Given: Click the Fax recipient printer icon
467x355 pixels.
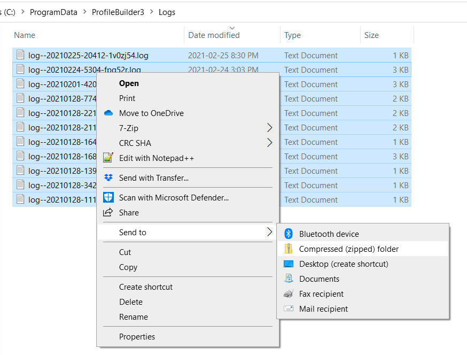Looking at the screenshot, I should coord(289,294).
